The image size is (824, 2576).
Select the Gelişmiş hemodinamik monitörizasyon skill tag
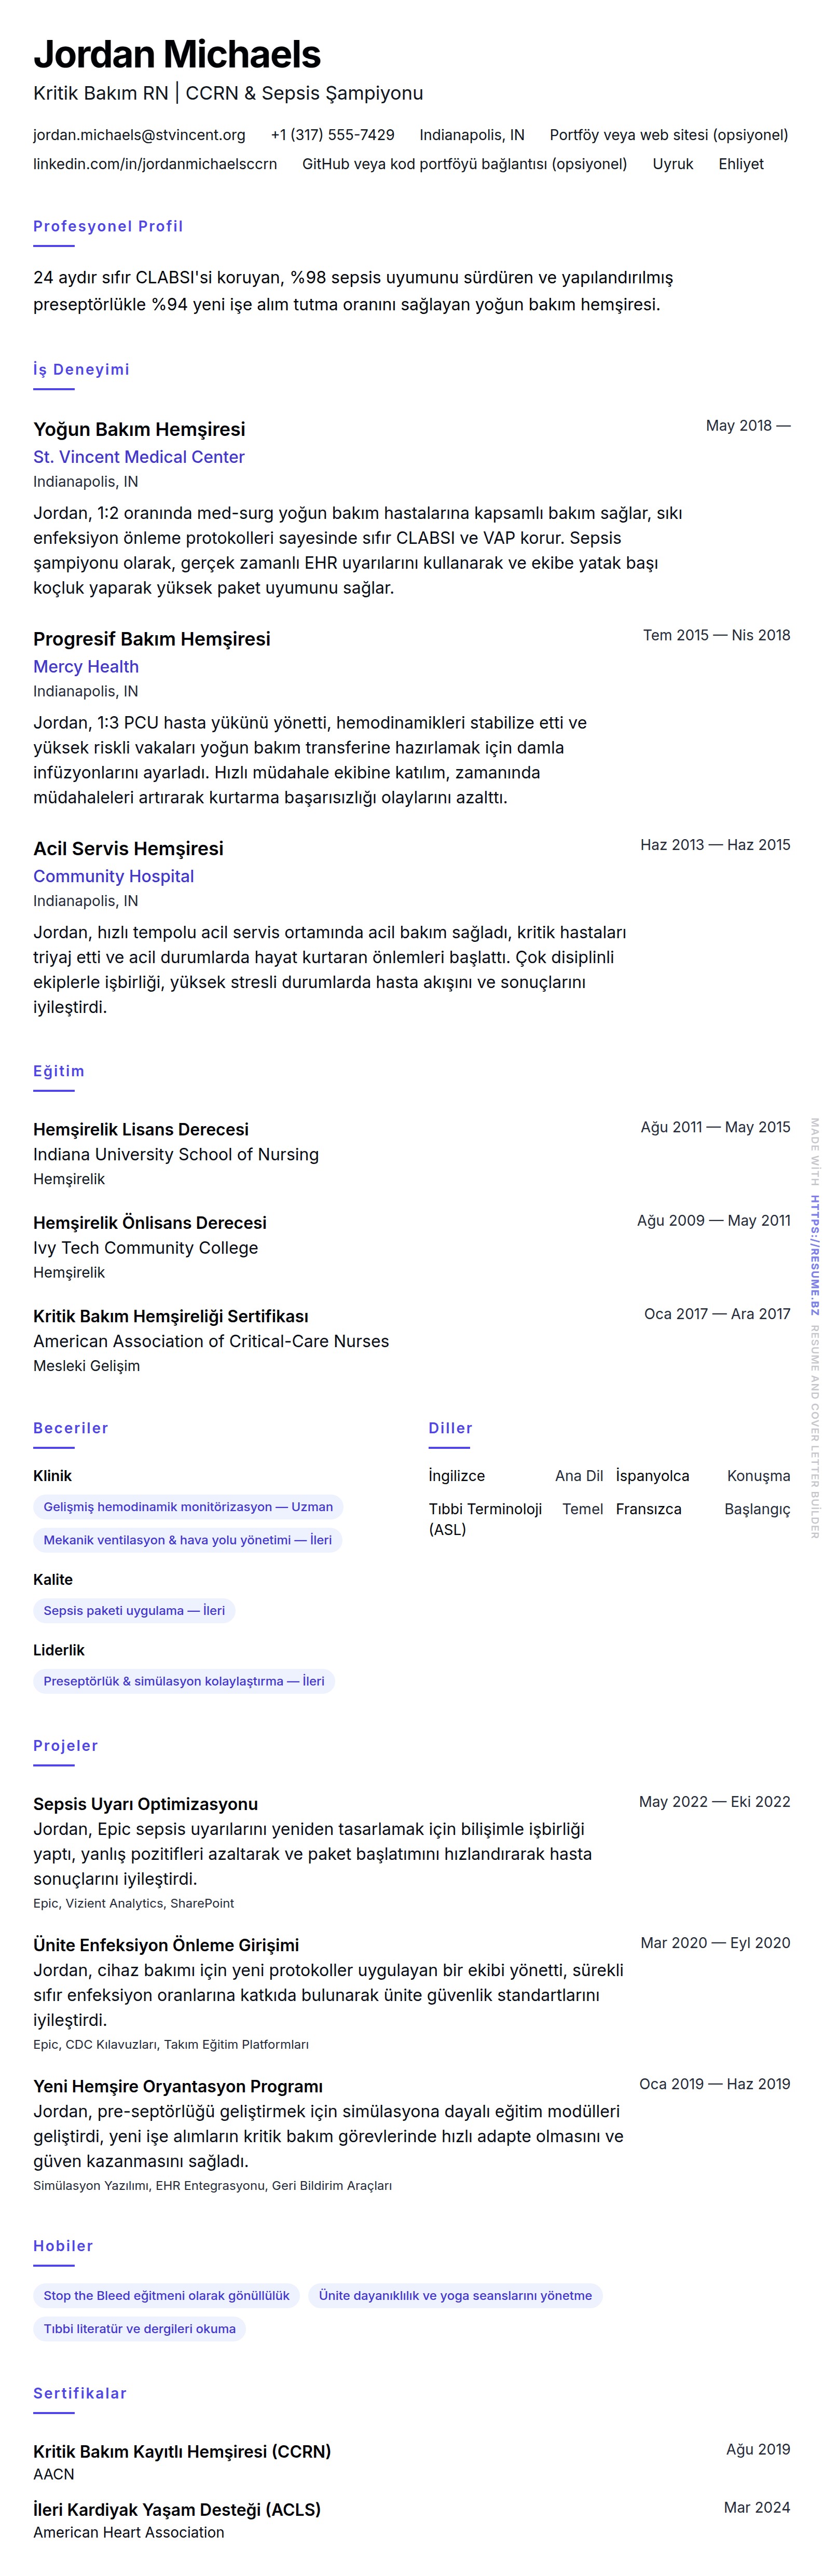tap(188, 1507)
